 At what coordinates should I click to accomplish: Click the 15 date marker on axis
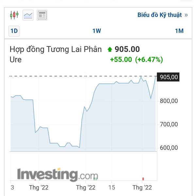pyautogui.click(x=112, y=188)
